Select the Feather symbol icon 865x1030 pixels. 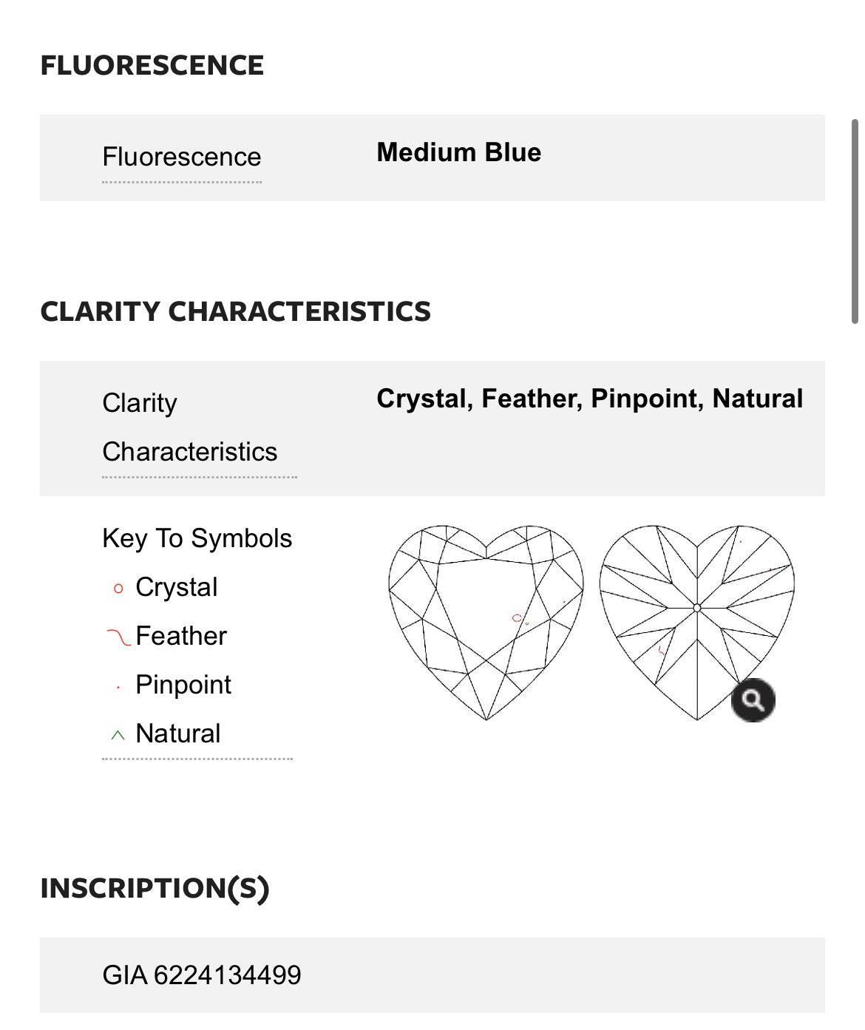coord(118,634)
